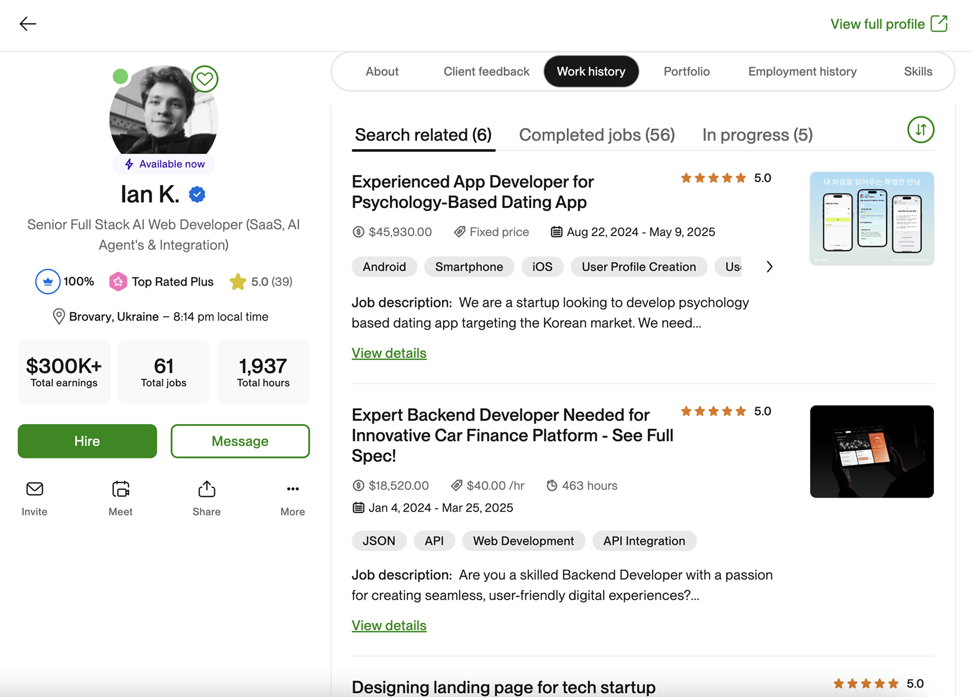Click the sort order icon near In progress
972x697 pixels.
[x=920, y=130]
